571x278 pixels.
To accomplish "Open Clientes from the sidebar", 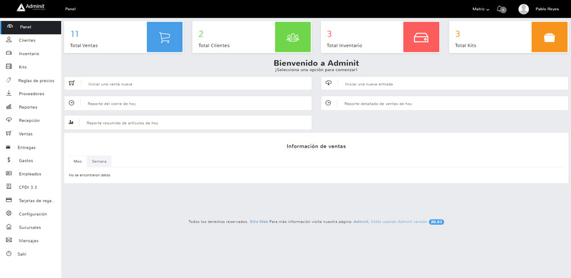I will (27, 40).
